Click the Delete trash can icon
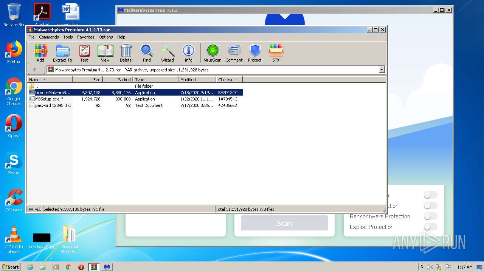 pyautogui.click(x=126, y=53)
